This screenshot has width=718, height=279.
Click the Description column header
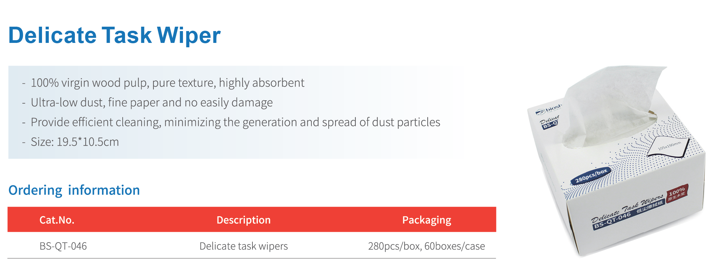[x=243, y=220]
